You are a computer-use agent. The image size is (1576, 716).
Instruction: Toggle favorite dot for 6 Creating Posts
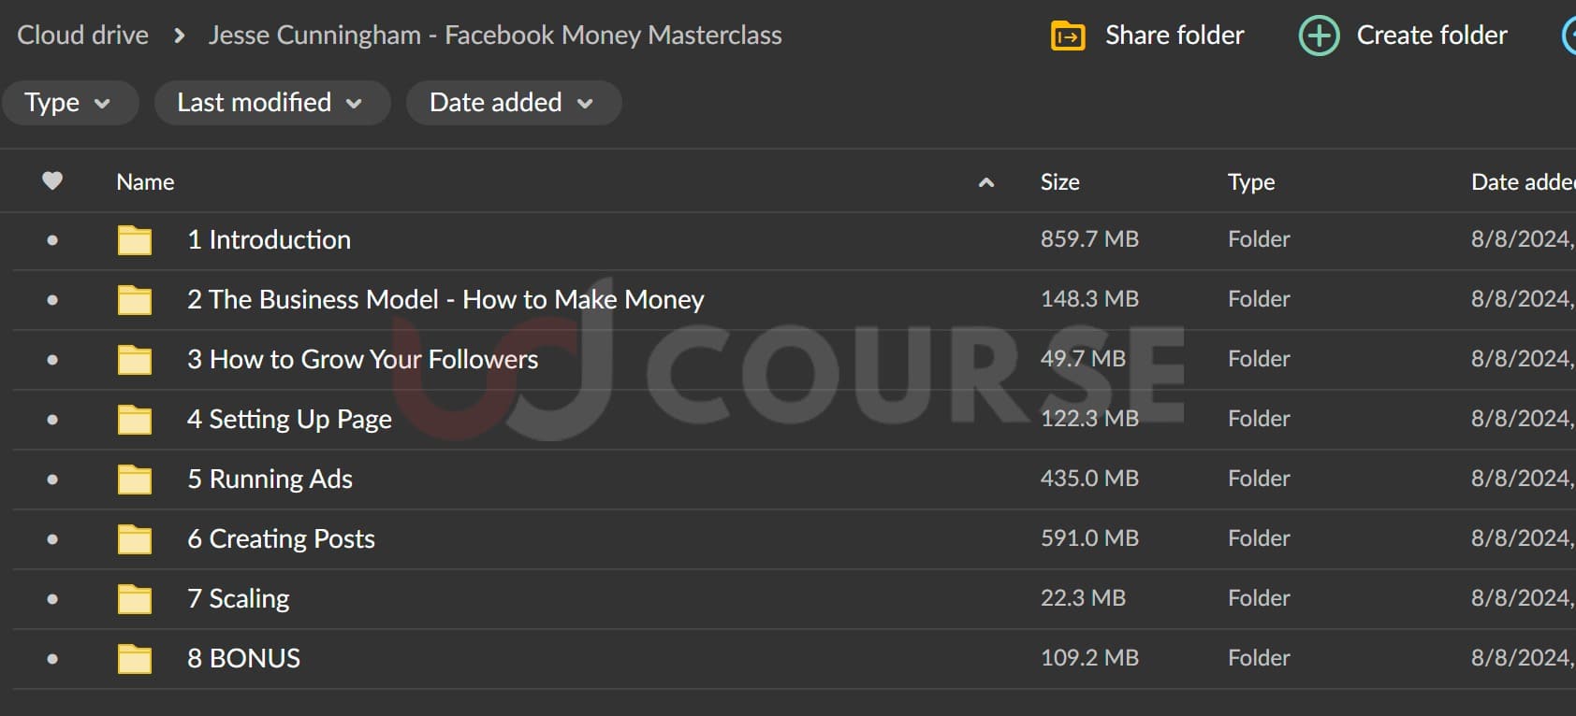52,539
